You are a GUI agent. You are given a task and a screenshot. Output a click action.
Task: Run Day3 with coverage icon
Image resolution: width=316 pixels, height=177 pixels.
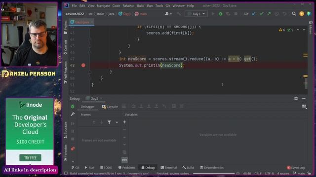tap(228, 14)
